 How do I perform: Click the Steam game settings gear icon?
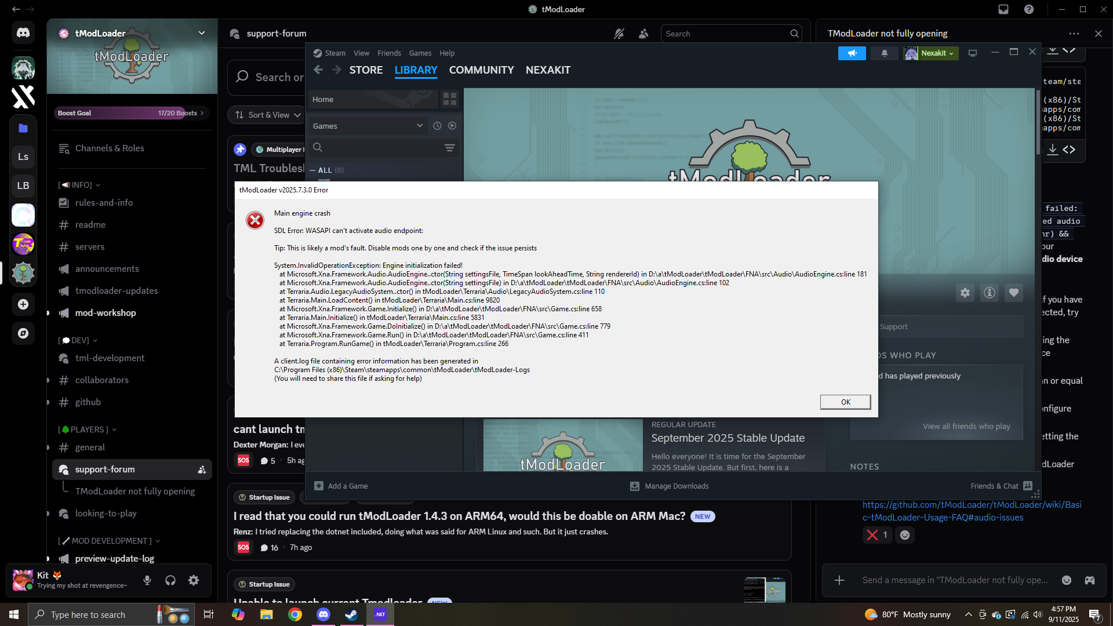965,293
